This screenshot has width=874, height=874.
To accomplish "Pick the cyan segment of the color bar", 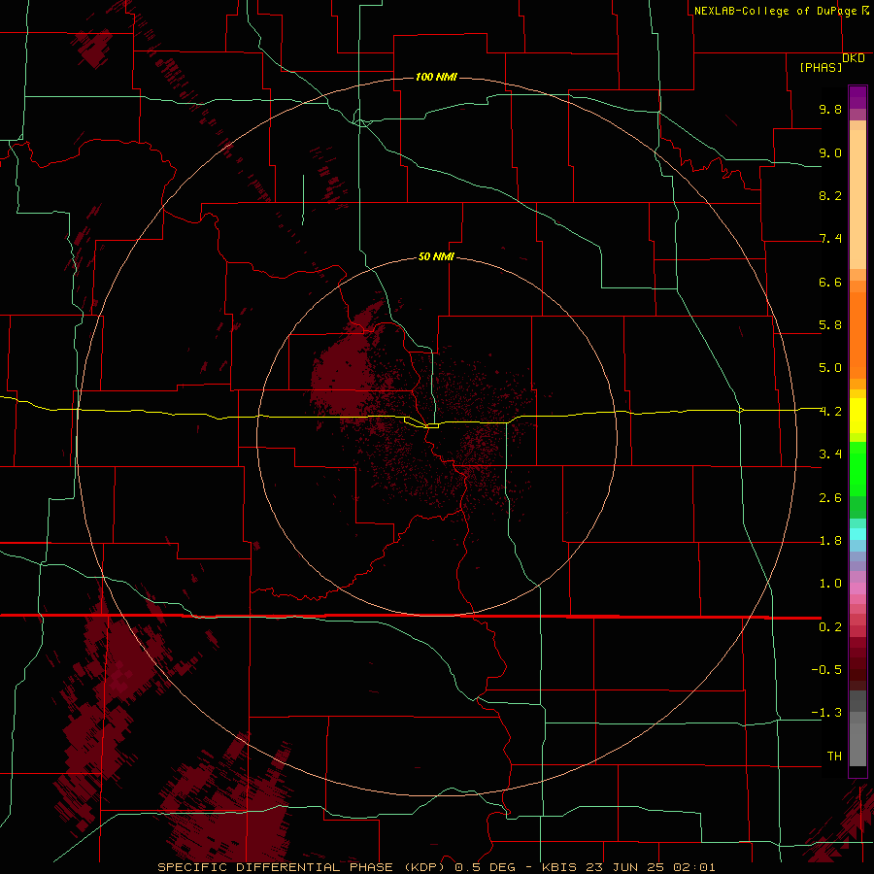I will 857,534.
